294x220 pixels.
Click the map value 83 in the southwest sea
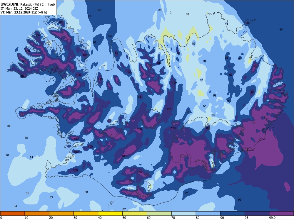click(51, 197)
